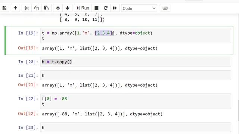Viewport: 239px width, 134px height.
Task: Click the In [22] cell with t[0] = -88
Action: pyautogui.click(x=136, y=101)
